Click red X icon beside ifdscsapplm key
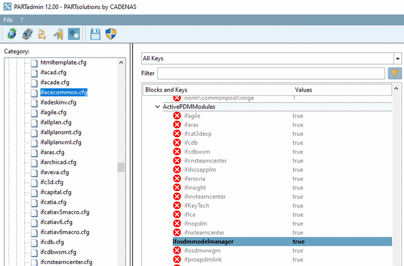The image size is (404, 266). pyautogui.click(x=177, y=170)
